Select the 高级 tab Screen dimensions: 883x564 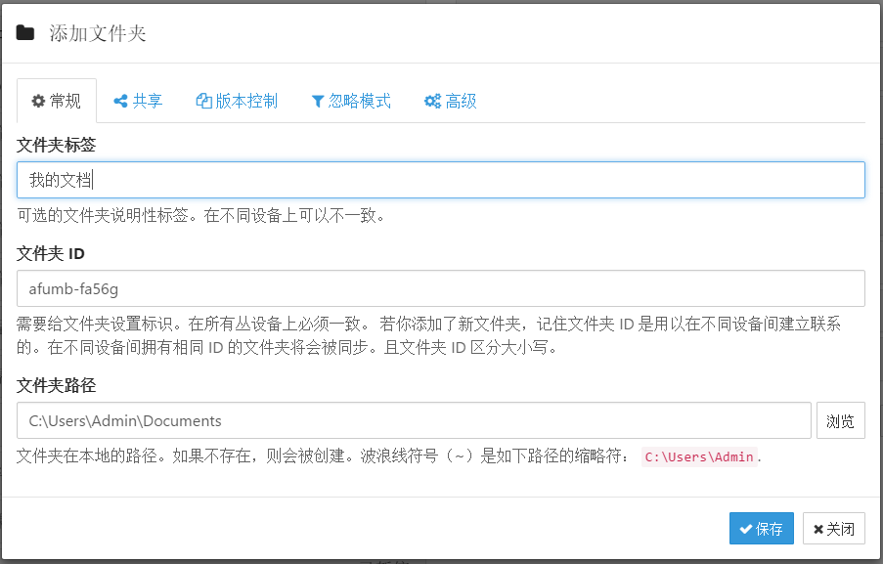pyautogui.click(x=451, y=102)
